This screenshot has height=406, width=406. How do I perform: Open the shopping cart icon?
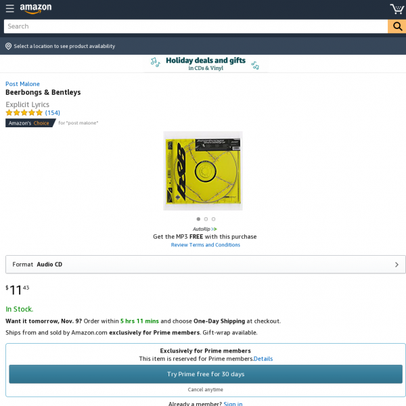tap(397, 9)
